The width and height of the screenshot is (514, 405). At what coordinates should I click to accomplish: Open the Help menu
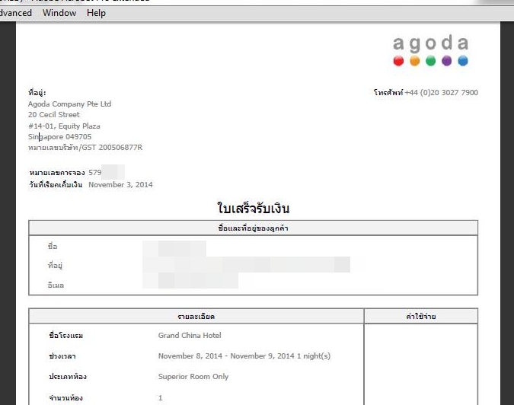(x=96, y=13)
